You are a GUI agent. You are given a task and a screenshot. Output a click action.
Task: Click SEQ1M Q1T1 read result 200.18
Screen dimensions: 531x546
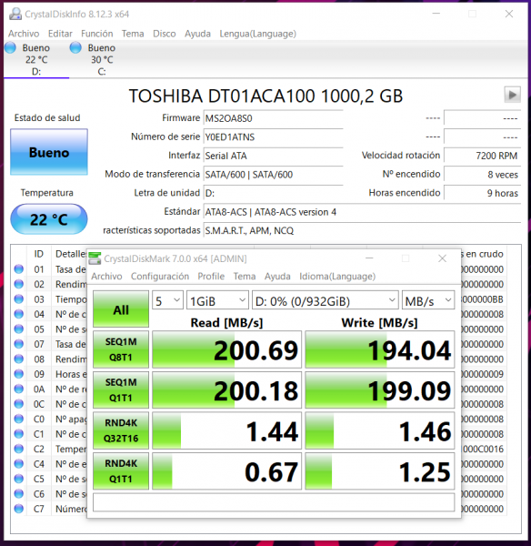tap(227, 390)
